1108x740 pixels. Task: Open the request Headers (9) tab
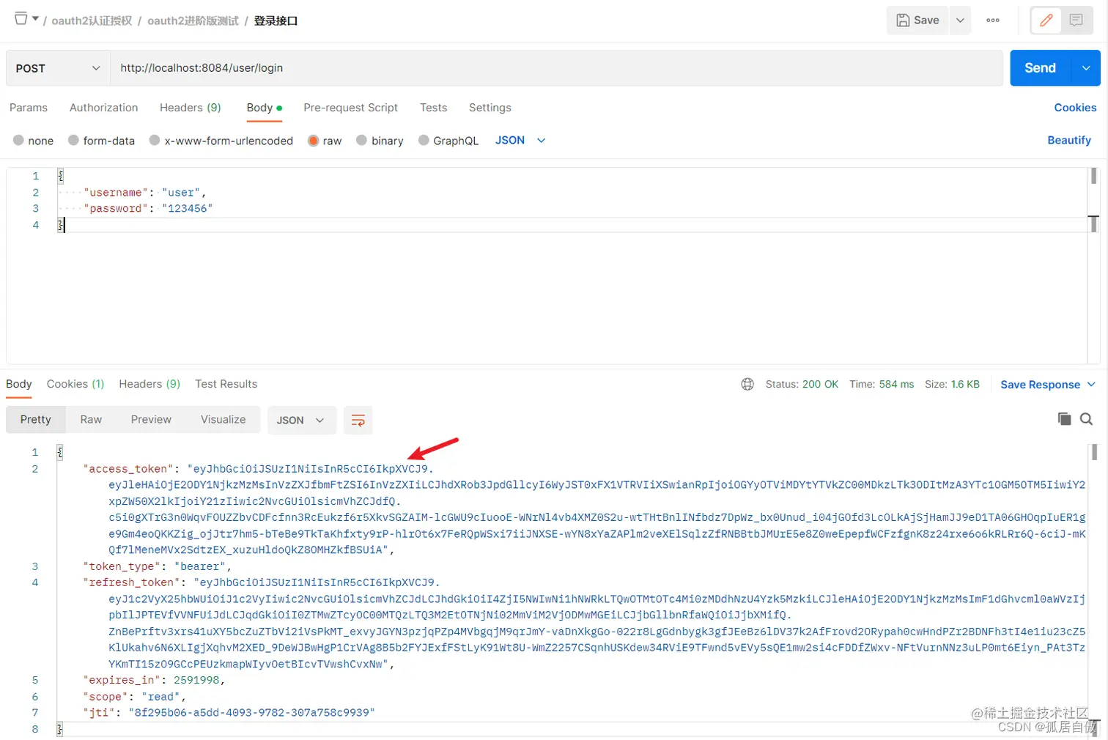tap(191, 108)
